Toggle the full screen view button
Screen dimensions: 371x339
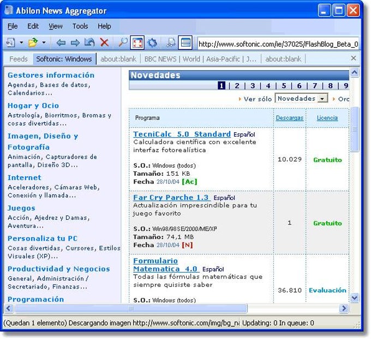tap(137, 42)
